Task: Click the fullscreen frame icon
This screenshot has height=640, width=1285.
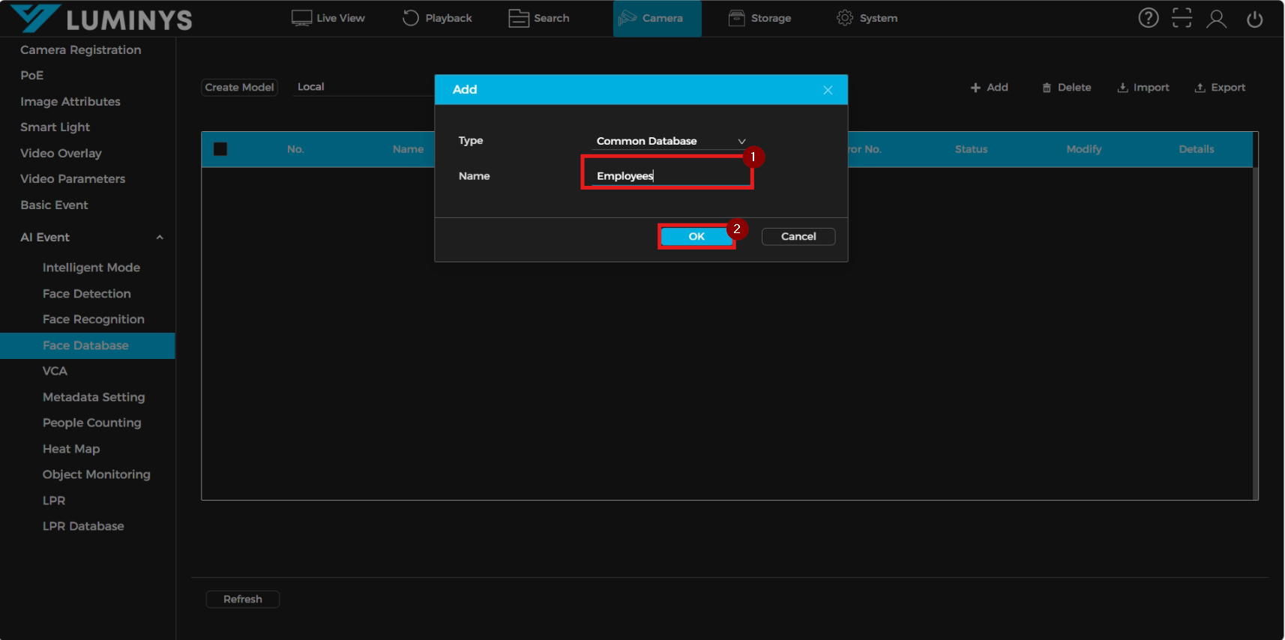Action: pyautogui.click(x=1182, y=18)
